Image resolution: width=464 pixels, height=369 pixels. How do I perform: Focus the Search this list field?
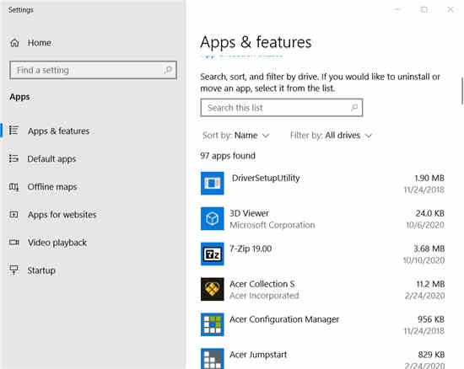pyautogui.click(x=282, y=108)
